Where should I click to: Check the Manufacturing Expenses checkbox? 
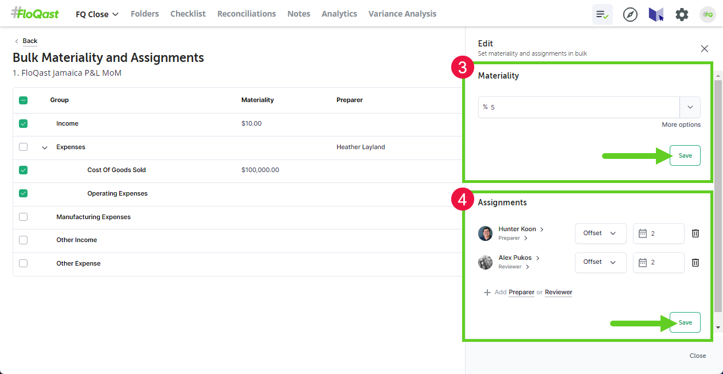(x=23, y=217)
